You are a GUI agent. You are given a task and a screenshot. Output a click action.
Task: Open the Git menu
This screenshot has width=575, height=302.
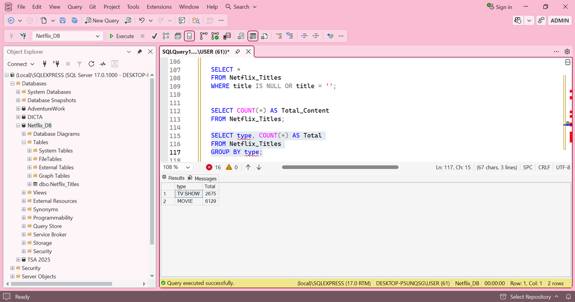(x=93, y=7)
